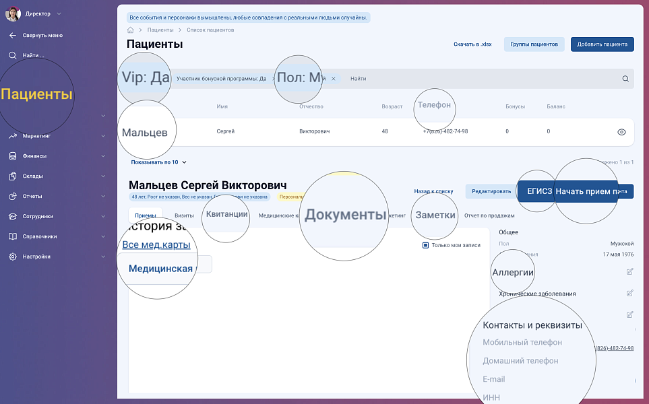This screenshot has height=404, width=649.
Task: Click the magnifier icon in patient search bar
Action: point(625,79)
